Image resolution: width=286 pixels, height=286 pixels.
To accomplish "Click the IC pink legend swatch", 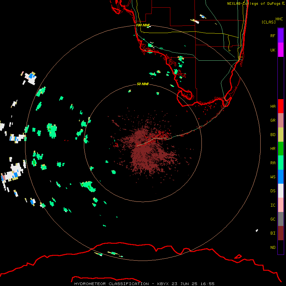I will 281,205.
